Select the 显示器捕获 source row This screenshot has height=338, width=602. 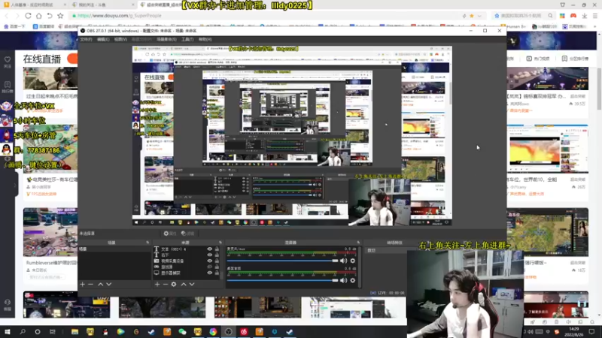click(x=187, y=273)
